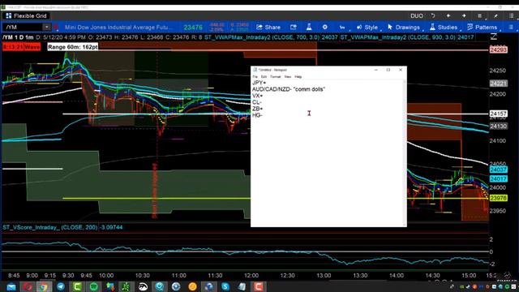
Task: Click the pin icon in top bar
Action: tap(495, 16)
